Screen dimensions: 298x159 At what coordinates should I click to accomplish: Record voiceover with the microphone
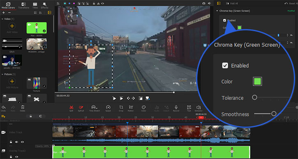pos(176,109)
